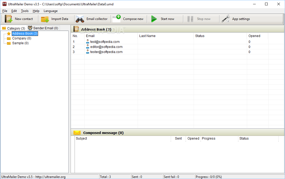The width and height of the screenshot is (285, 179).
Task: Sort contacts by the No. column header
Action: pos(78,36)
